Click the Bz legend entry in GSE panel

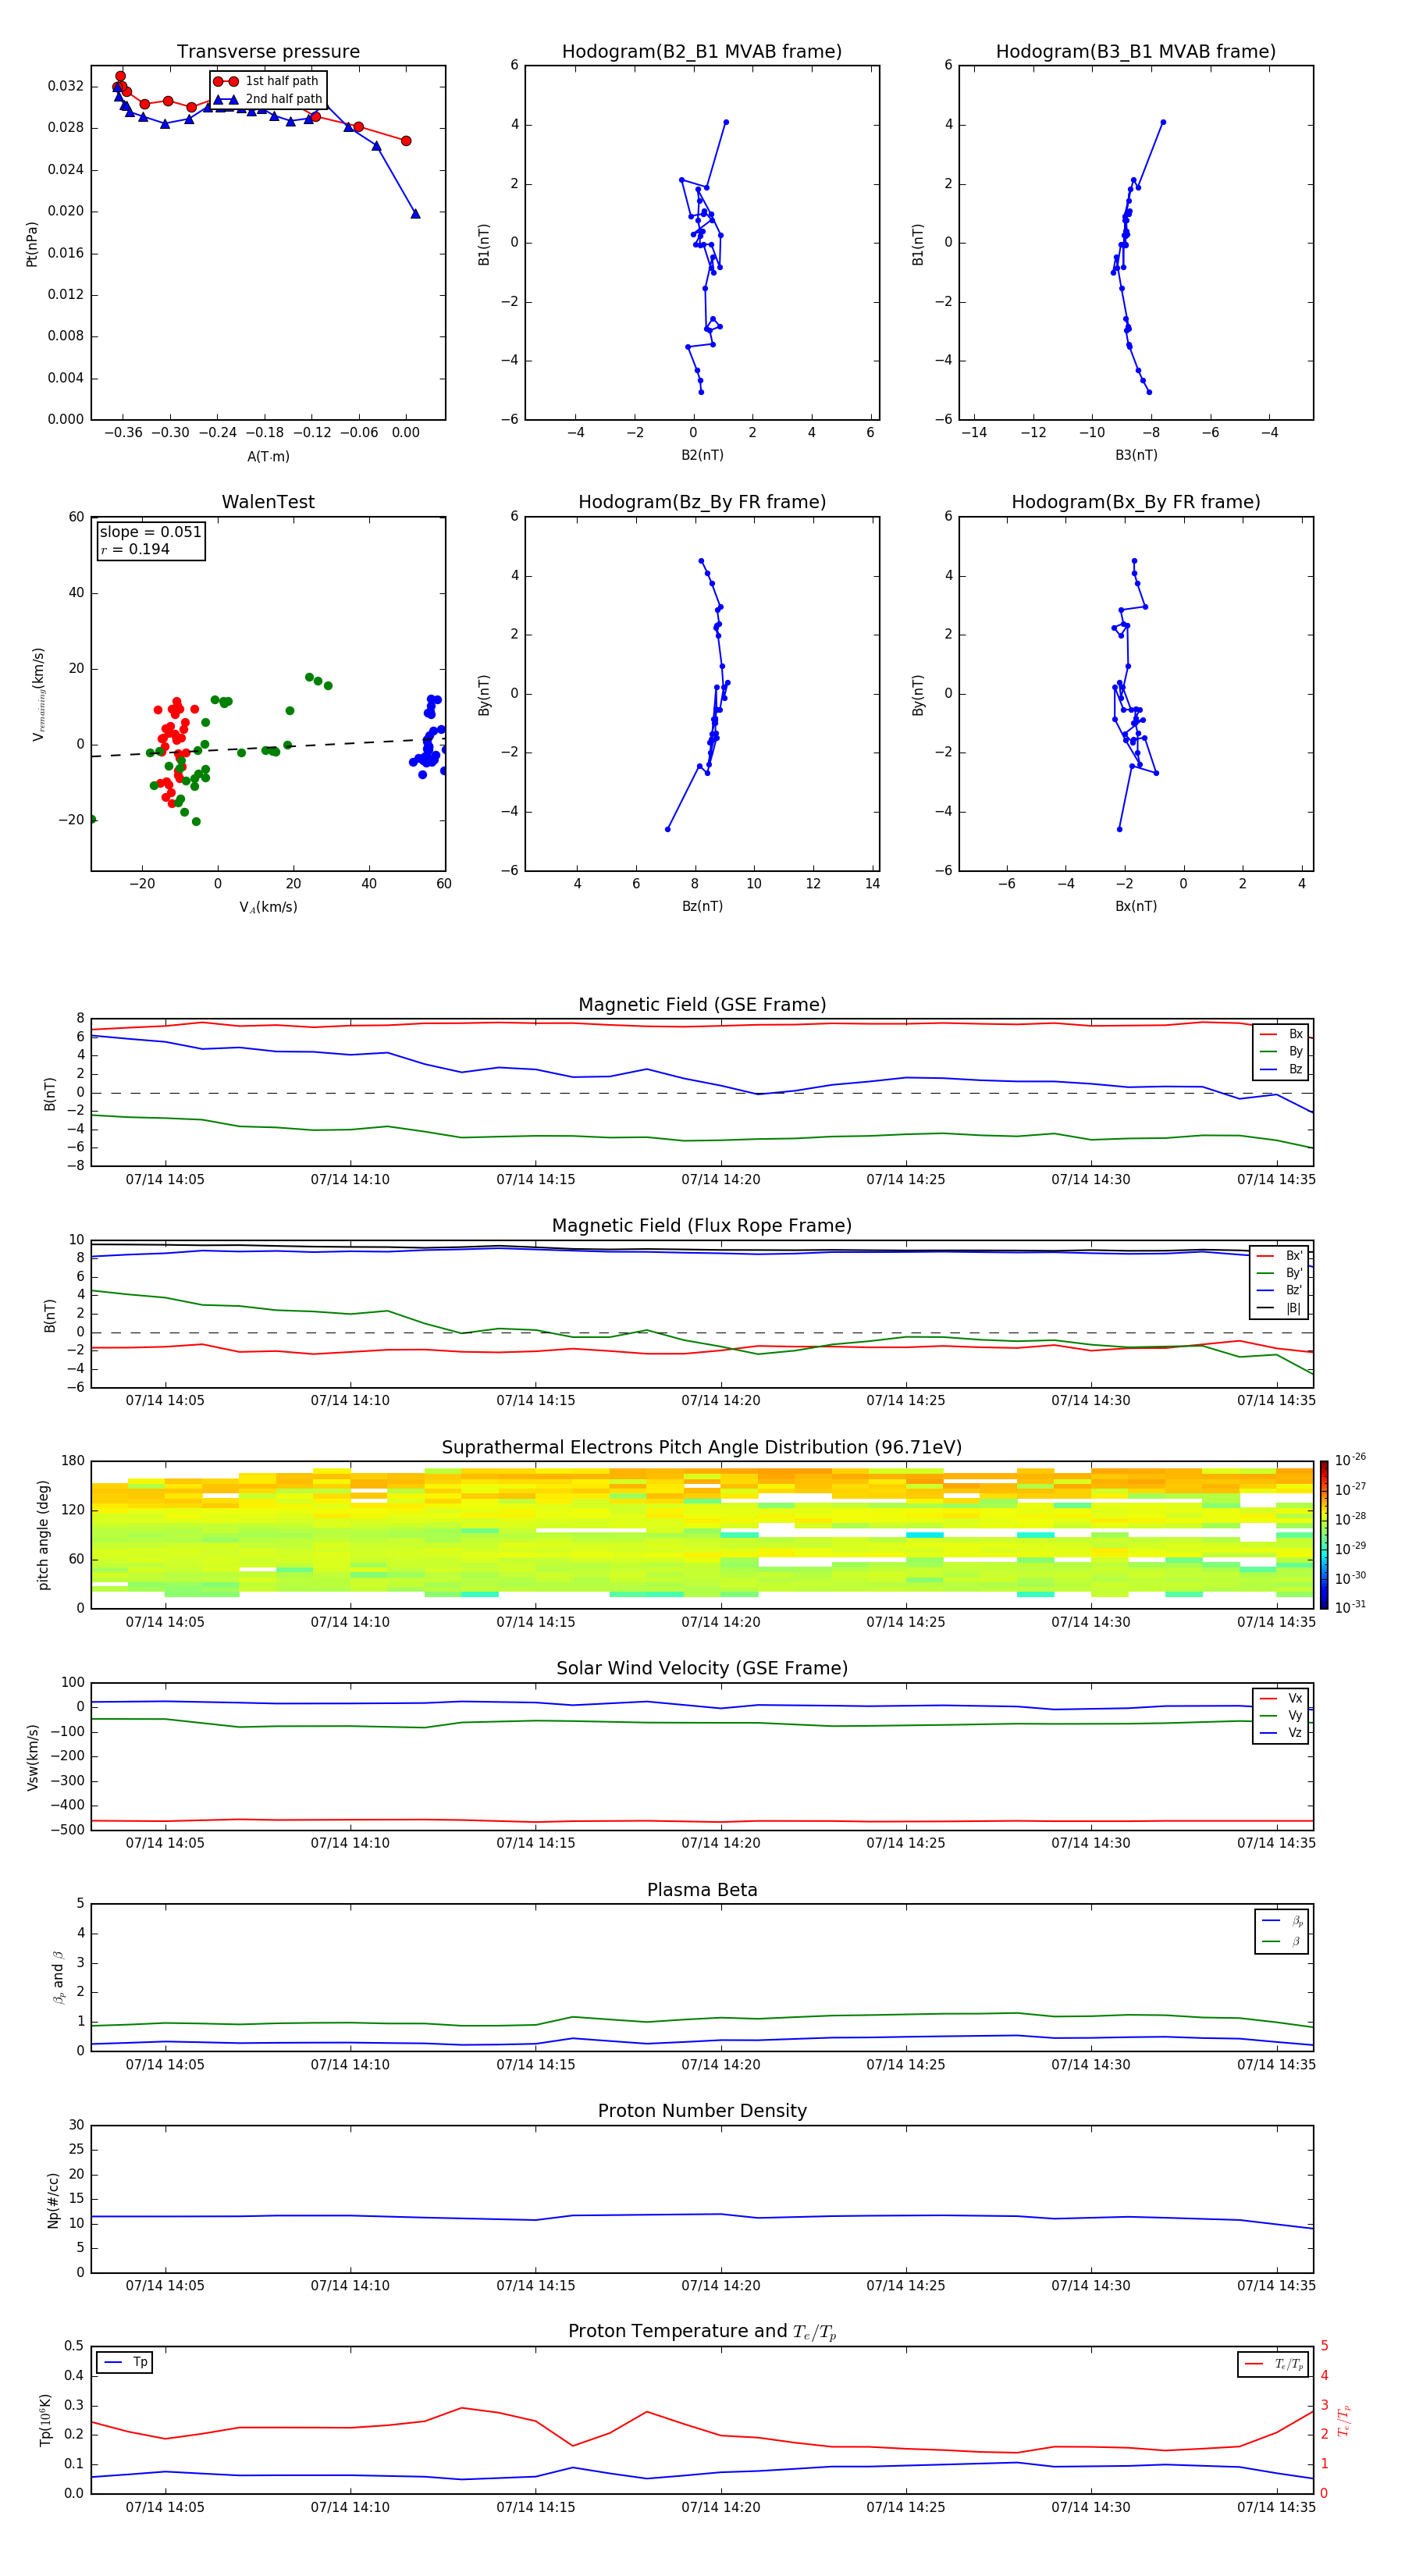click(1281, 1069)
